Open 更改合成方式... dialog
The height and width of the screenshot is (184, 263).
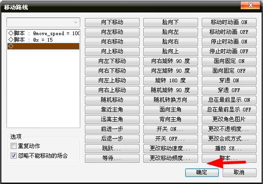click(x=229, y=139)
